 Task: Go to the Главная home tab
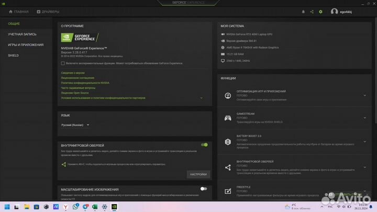coord(19,12)
